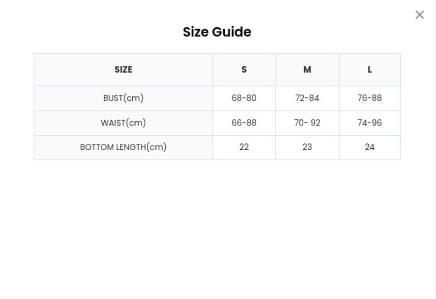Click the SIZE column header cell
The width and height of the screenshot is (436, 299).
[x=123, y=70]
